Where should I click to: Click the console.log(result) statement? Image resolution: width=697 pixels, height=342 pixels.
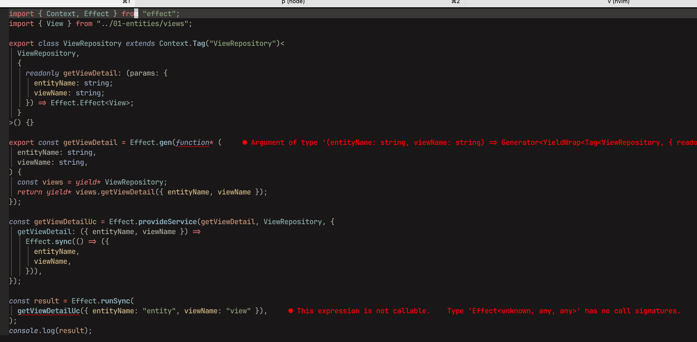click(x=50, y=331)
